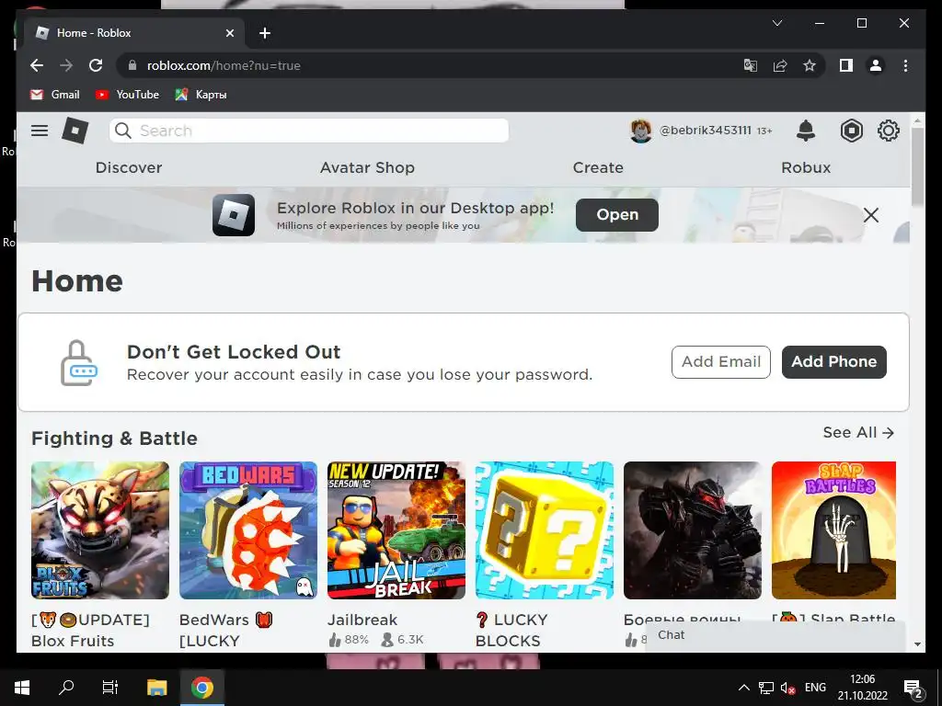Open Карты bookmark
942x706 pixels.
pos(201,95)
